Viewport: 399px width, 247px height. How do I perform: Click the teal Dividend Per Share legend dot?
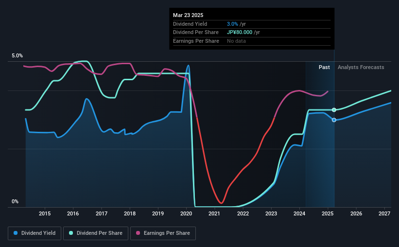click(71, 233)
